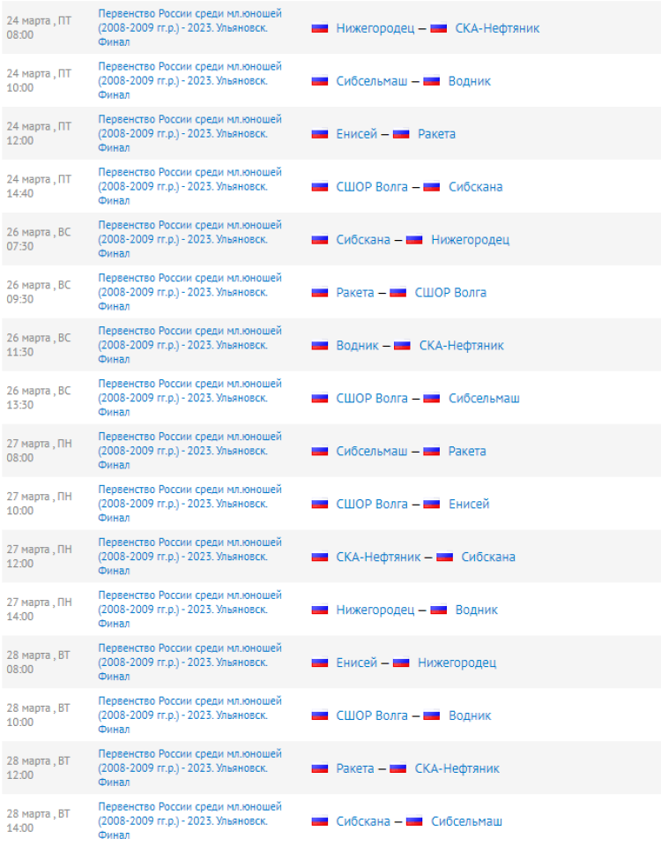The height and width of the screenshot is (846, 661).
Task: Open tournament link for 28 марта 12:00 match
Action: 189,768
